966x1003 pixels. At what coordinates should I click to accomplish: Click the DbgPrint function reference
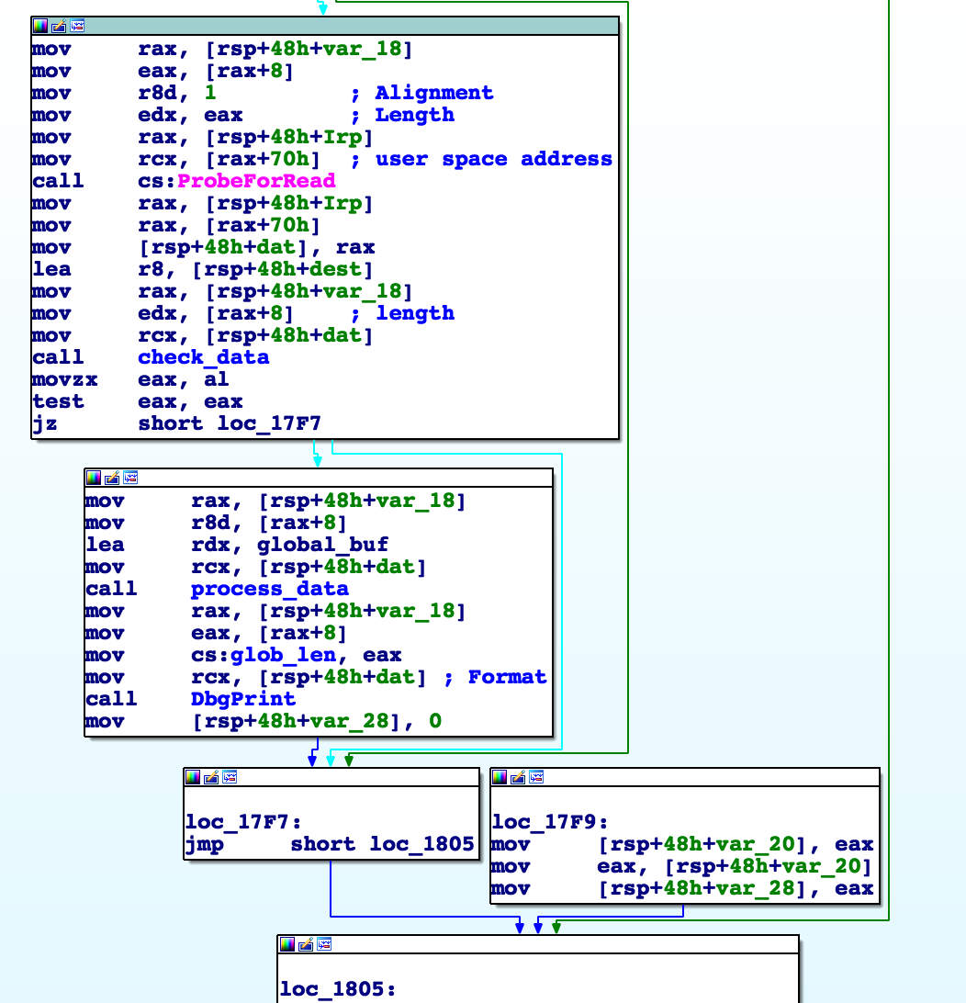(x=243, y=699)
